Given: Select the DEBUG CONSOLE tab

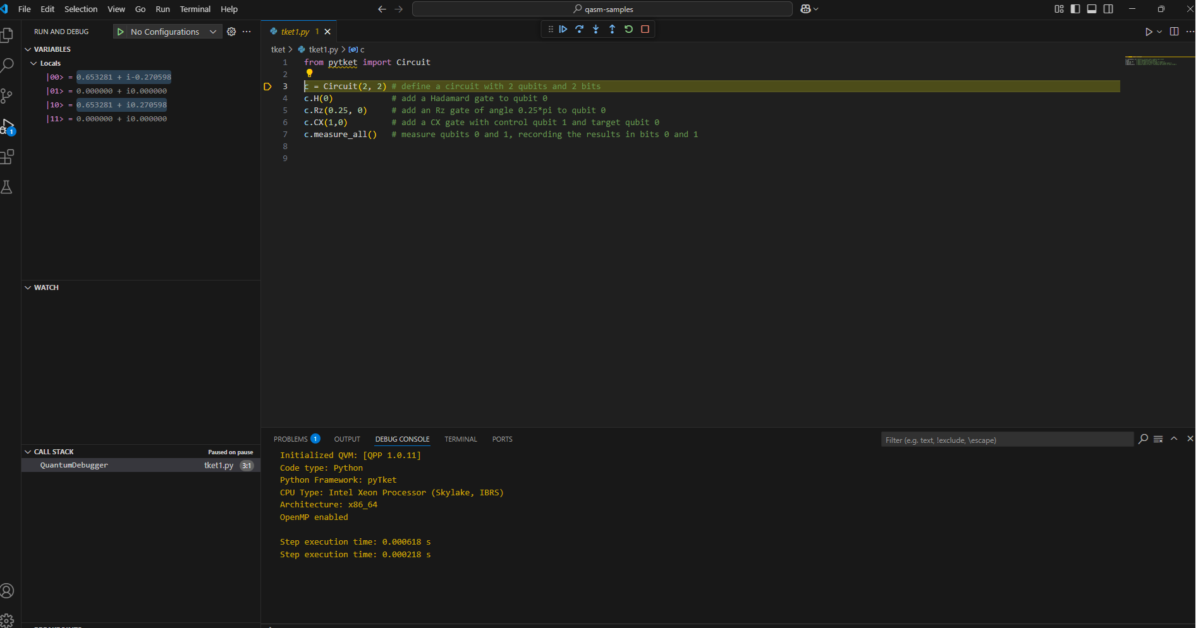Looking at the screenshot, I should (x=403, y=439).
